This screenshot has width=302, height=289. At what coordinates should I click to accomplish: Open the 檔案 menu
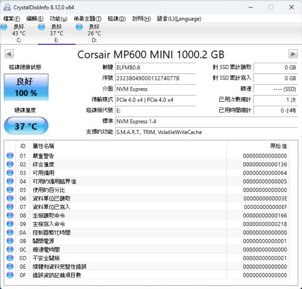click(x=11, y=19)
